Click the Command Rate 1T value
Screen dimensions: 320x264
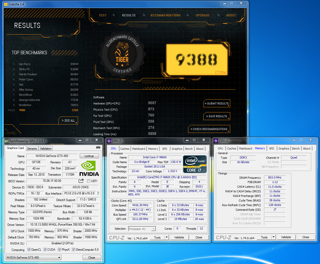pos(275,209)
